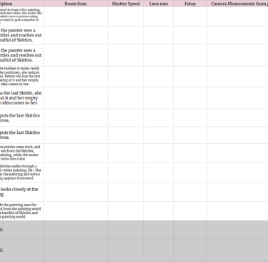Viewport: 268px width, 262px height.
Task: Select Shutter Speed cell in 'looks closely at the' row
Action: (126, 192)
